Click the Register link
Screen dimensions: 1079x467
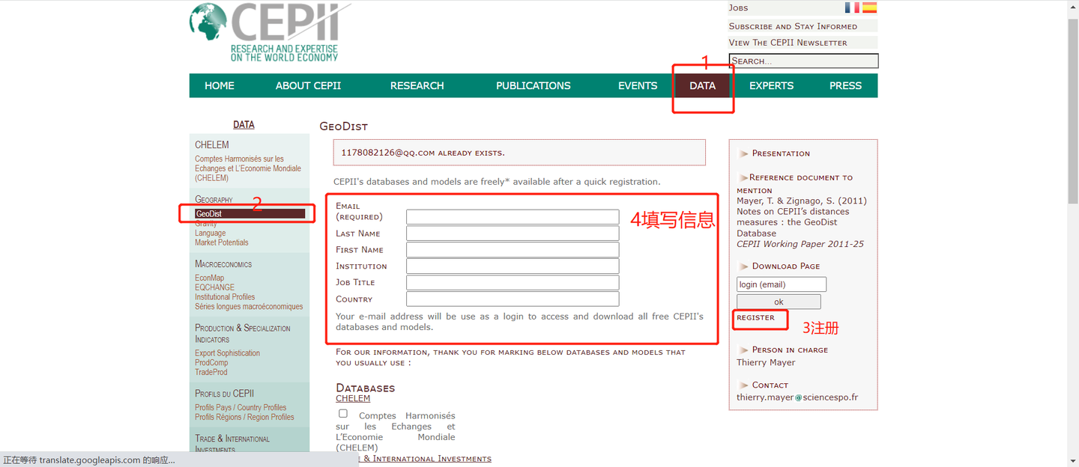click(755, 317)
